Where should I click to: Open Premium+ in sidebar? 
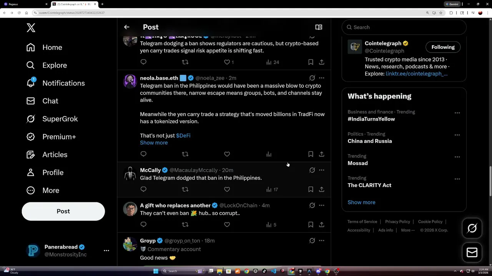(51, 137)
